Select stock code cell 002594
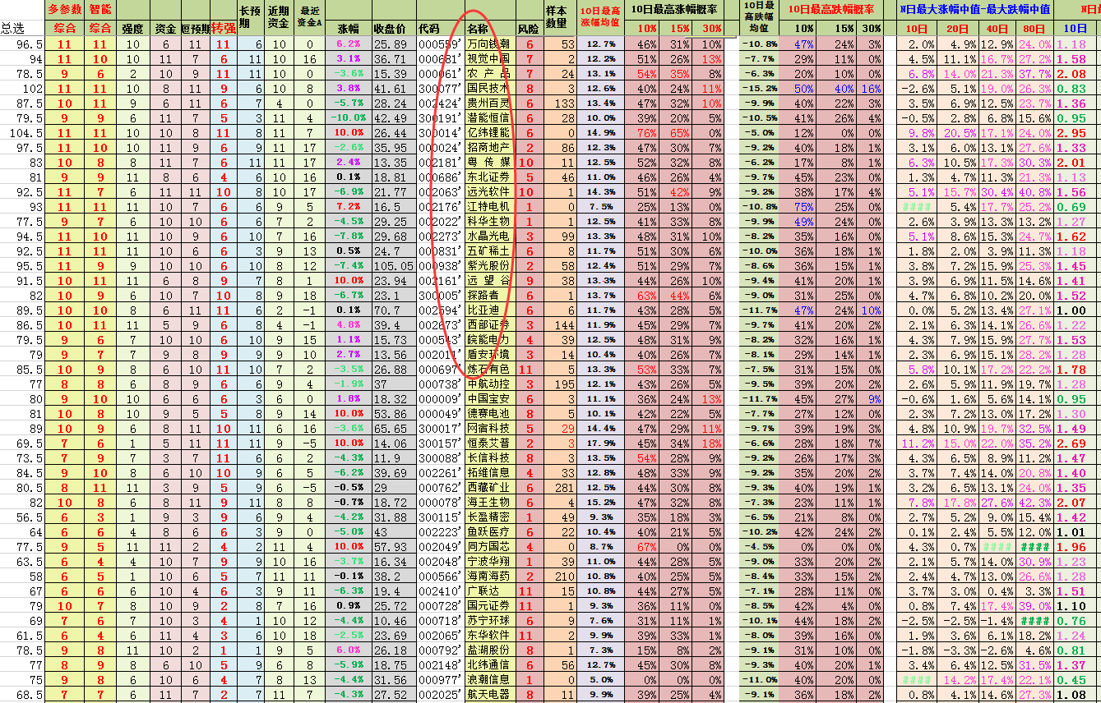Screen dimensions: 1101x703 pos(441,310)
